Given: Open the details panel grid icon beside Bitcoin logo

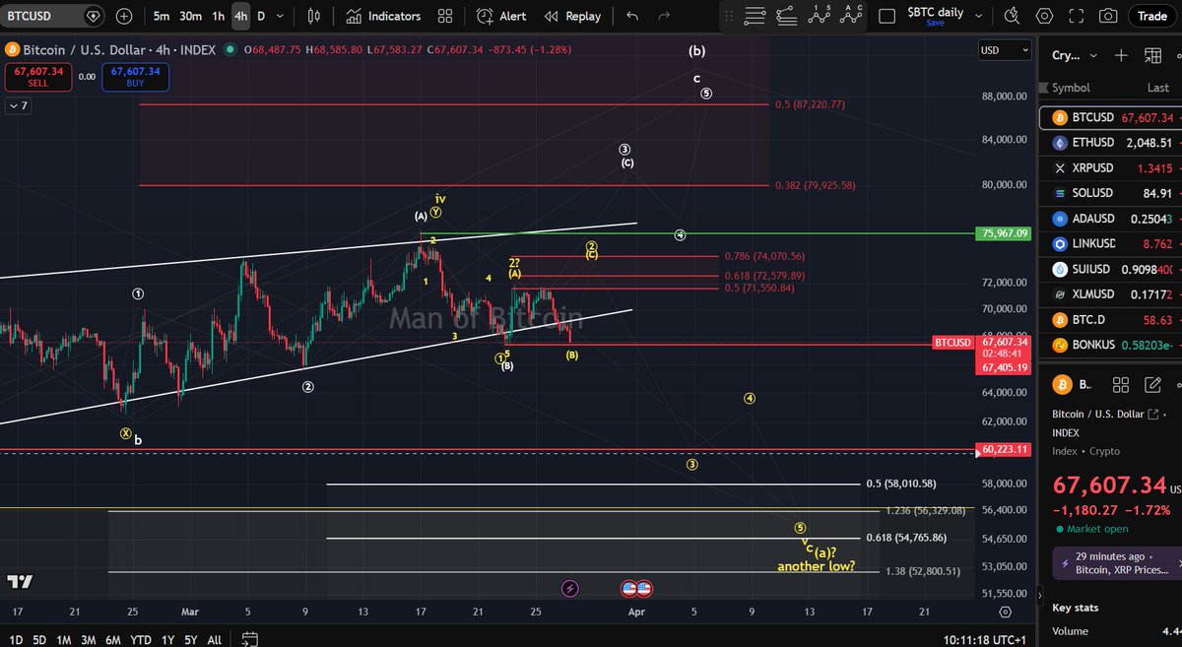Looking at the screenshot, I should [x=1119, y=384].
